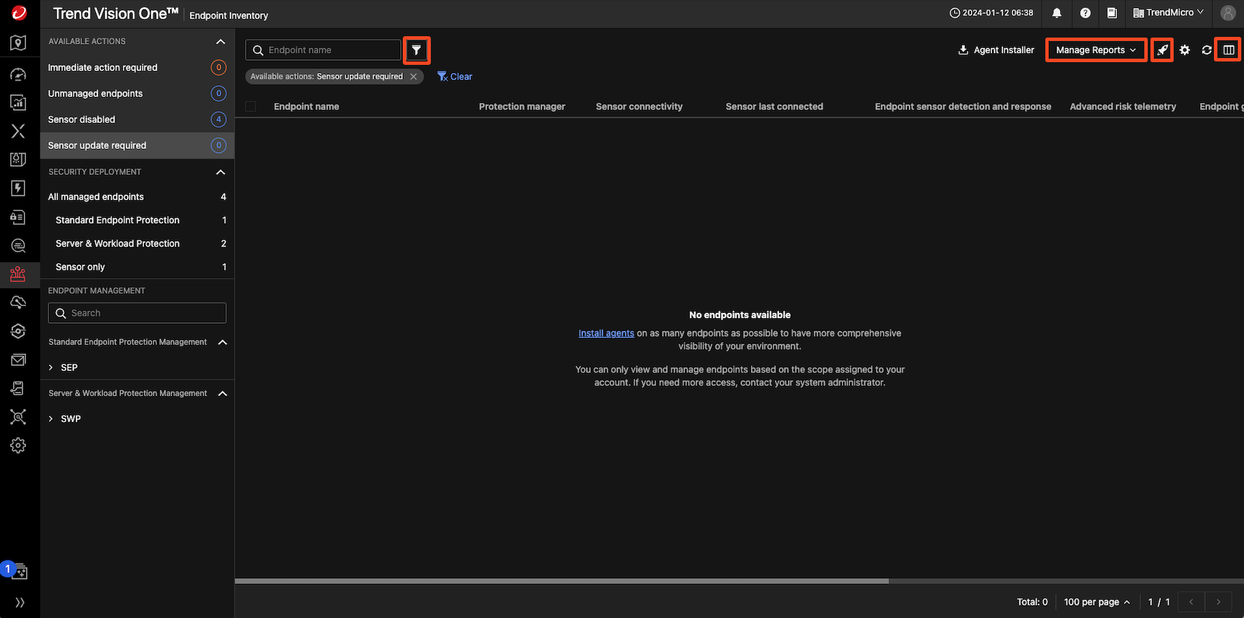
Task: Open the table settings gear icon
Action: (x=1185, y=50)
